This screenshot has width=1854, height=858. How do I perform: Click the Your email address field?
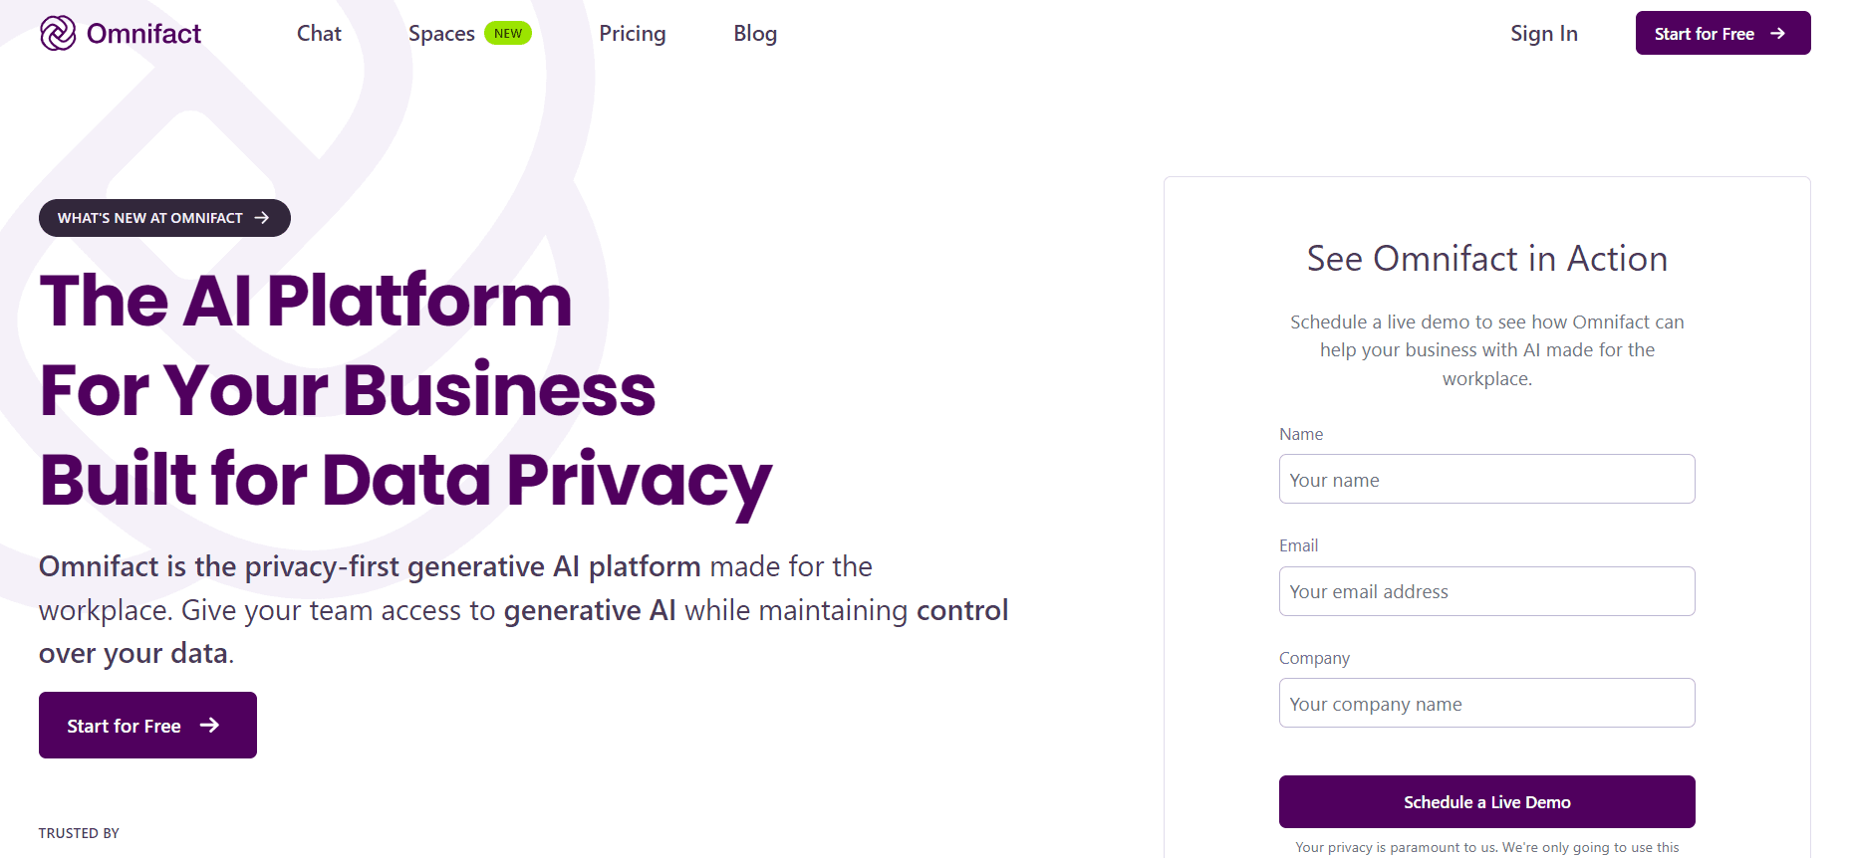pos(1486,590)
